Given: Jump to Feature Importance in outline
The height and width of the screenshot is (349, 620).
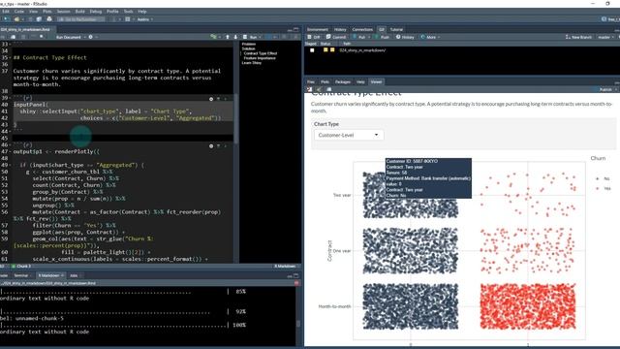Looking at the screenshot, I should [x=260, y=58].
